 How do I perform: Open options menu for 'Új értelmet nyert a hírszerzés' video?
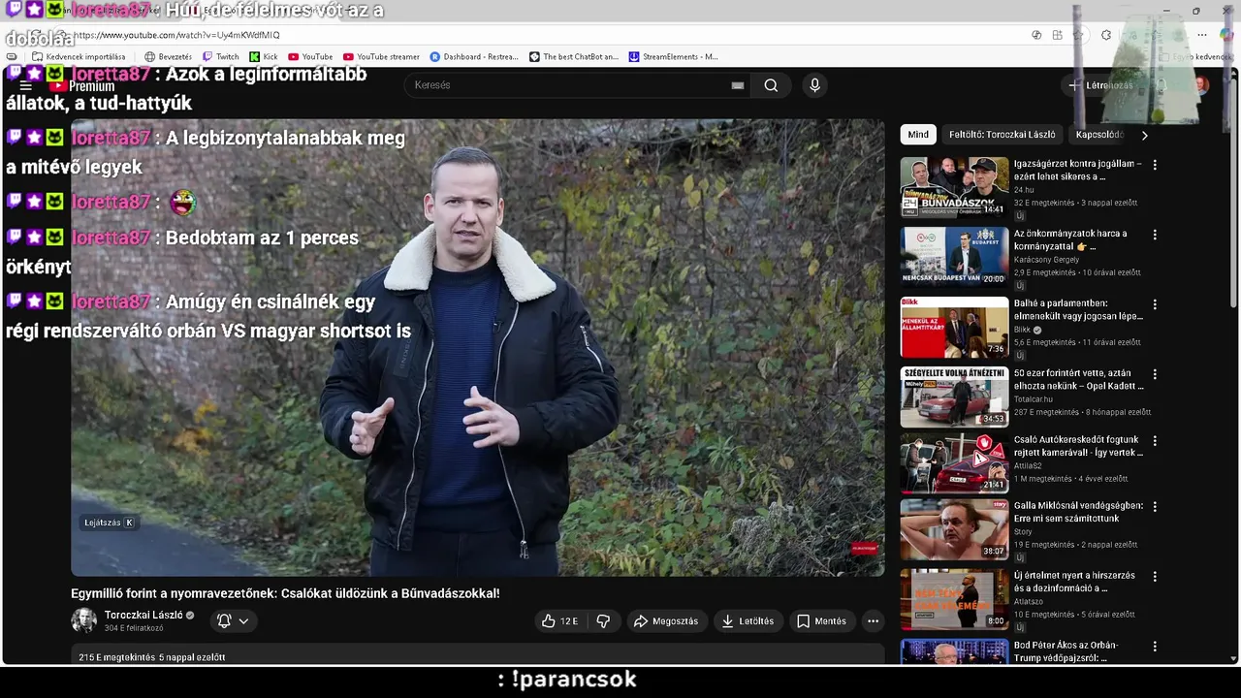tap(1155, 577)
